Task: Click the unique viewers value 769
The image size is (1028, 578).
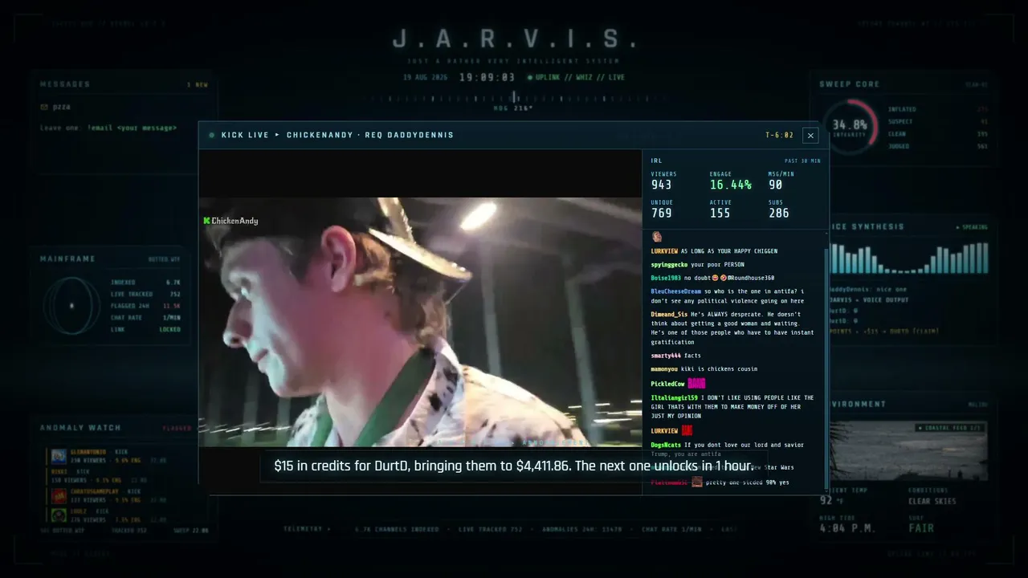Action: coord(661,213)
